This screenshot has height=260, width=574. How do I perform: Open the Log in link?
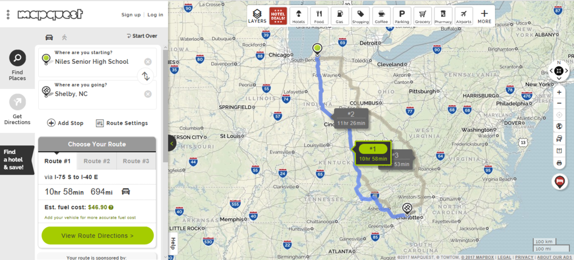pyautogui.click(x=155, y=15)
